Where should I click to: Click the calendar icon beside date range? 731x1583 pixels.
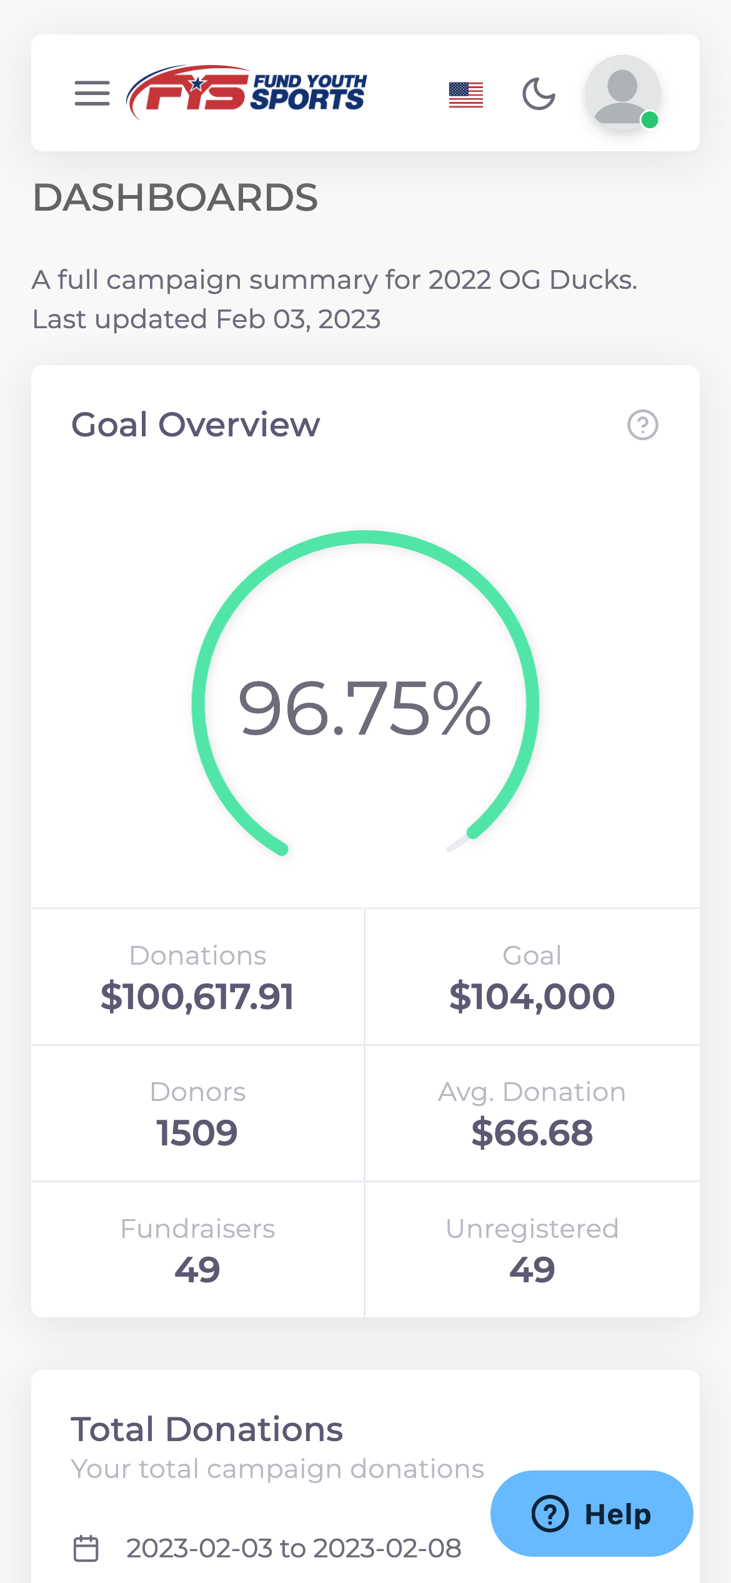click(86, 1548)
